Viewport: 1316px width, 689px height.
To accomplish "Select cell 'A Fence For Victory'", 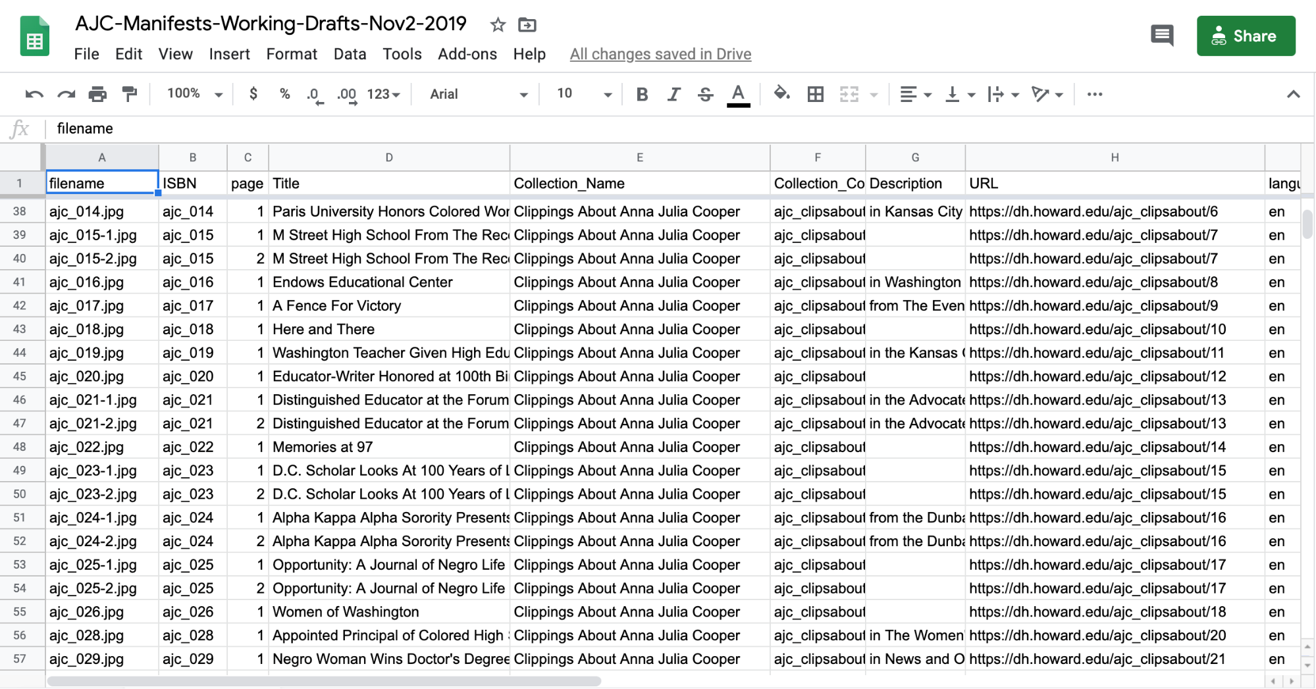I will coord(389,305).
